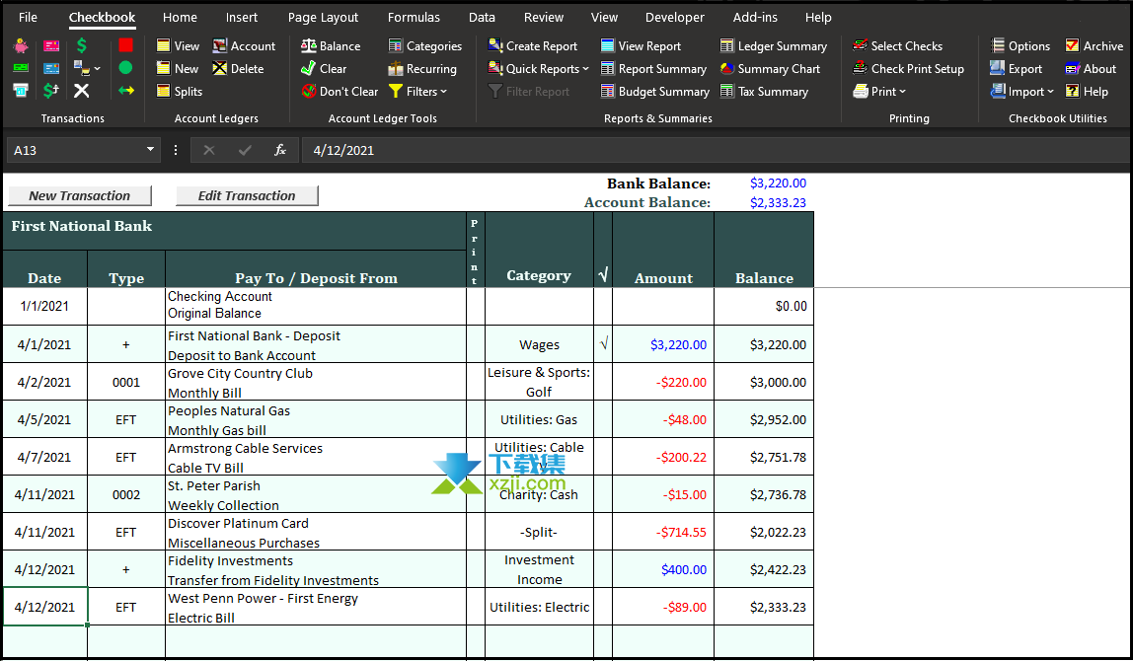Select the $3,220.00 deposit amount cell

tap(663, 344)
